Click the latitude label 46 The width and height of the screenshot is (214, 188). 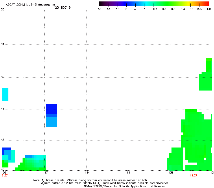(x=2, y=77)
